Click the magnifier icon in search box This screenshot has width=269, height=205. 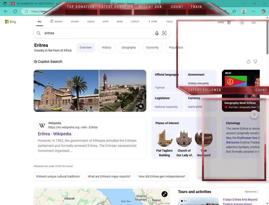pyautogui.click(x=38, y=33)
